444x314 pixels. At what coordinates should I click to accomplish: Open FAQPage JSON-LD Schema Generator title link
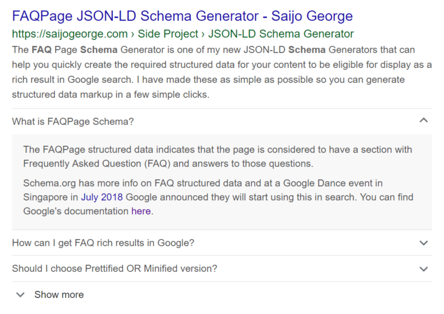click(x=183, y=16)
